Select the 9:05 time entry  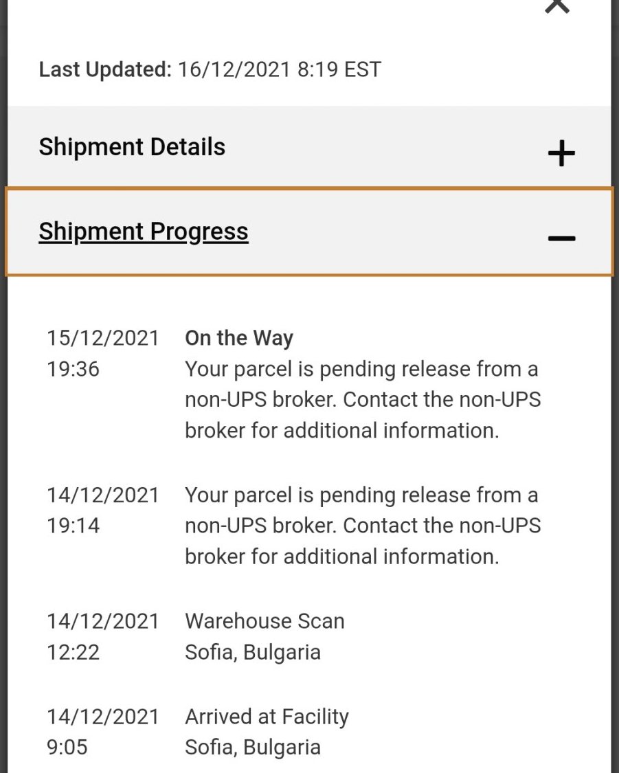click(x=67, y=747)
